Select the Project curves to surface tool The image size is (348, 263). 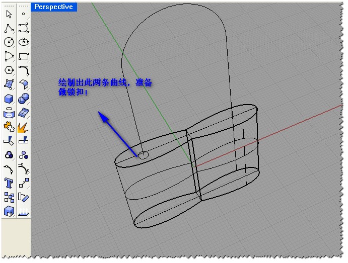coord(9,113)
